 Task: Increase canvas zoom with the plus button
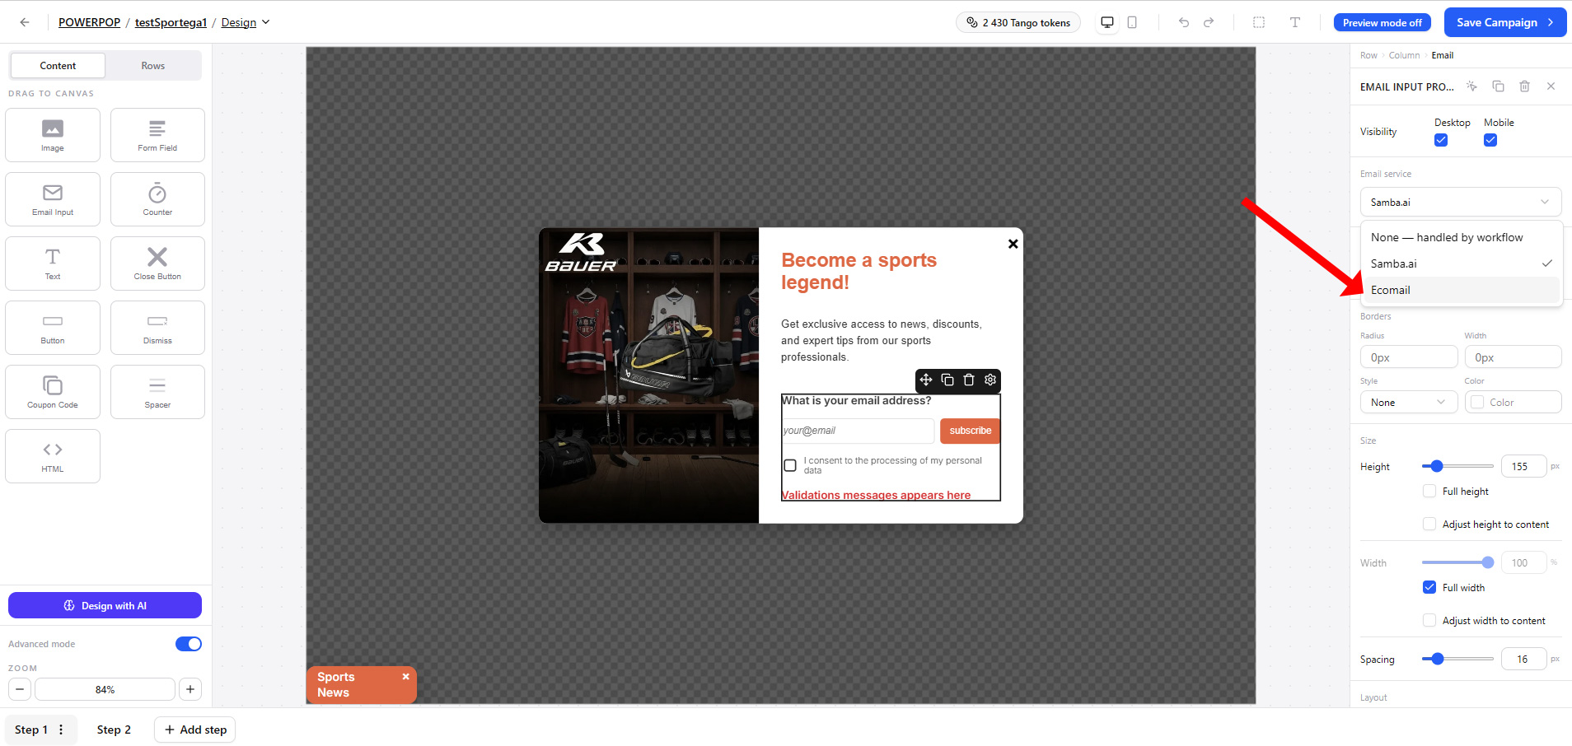click(x=190, y=689)
